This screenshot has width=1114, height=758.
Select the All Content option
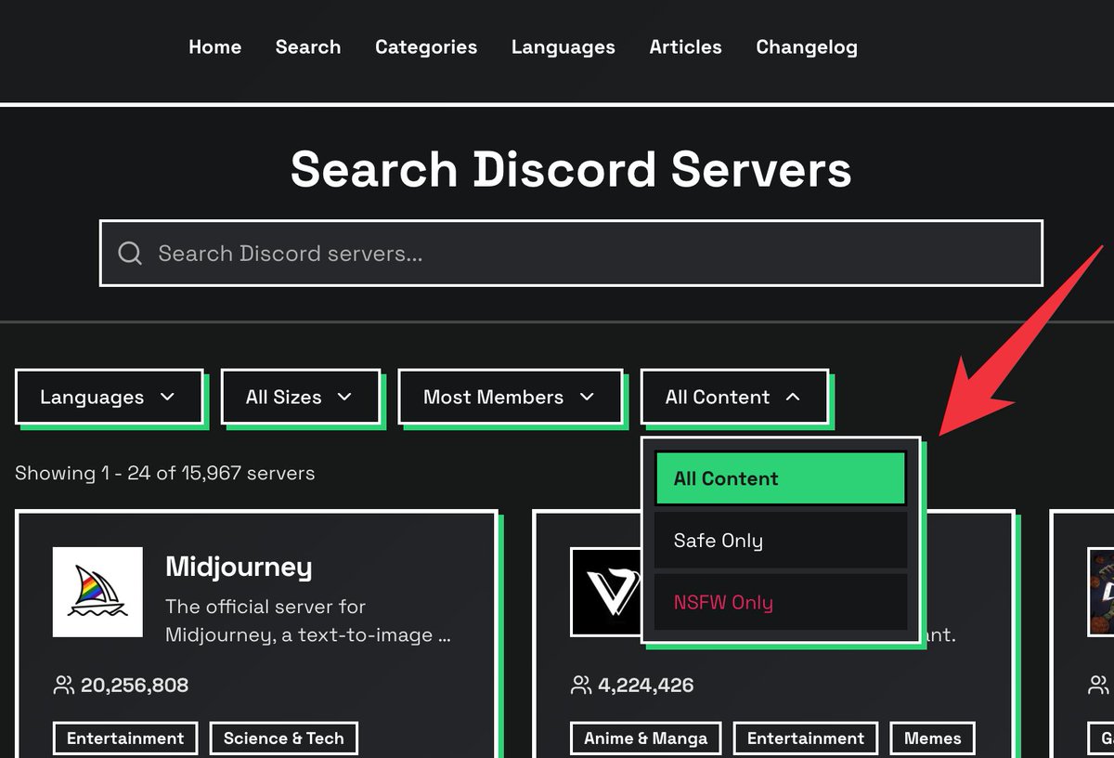pyautogui.click(x=780, y=478)
